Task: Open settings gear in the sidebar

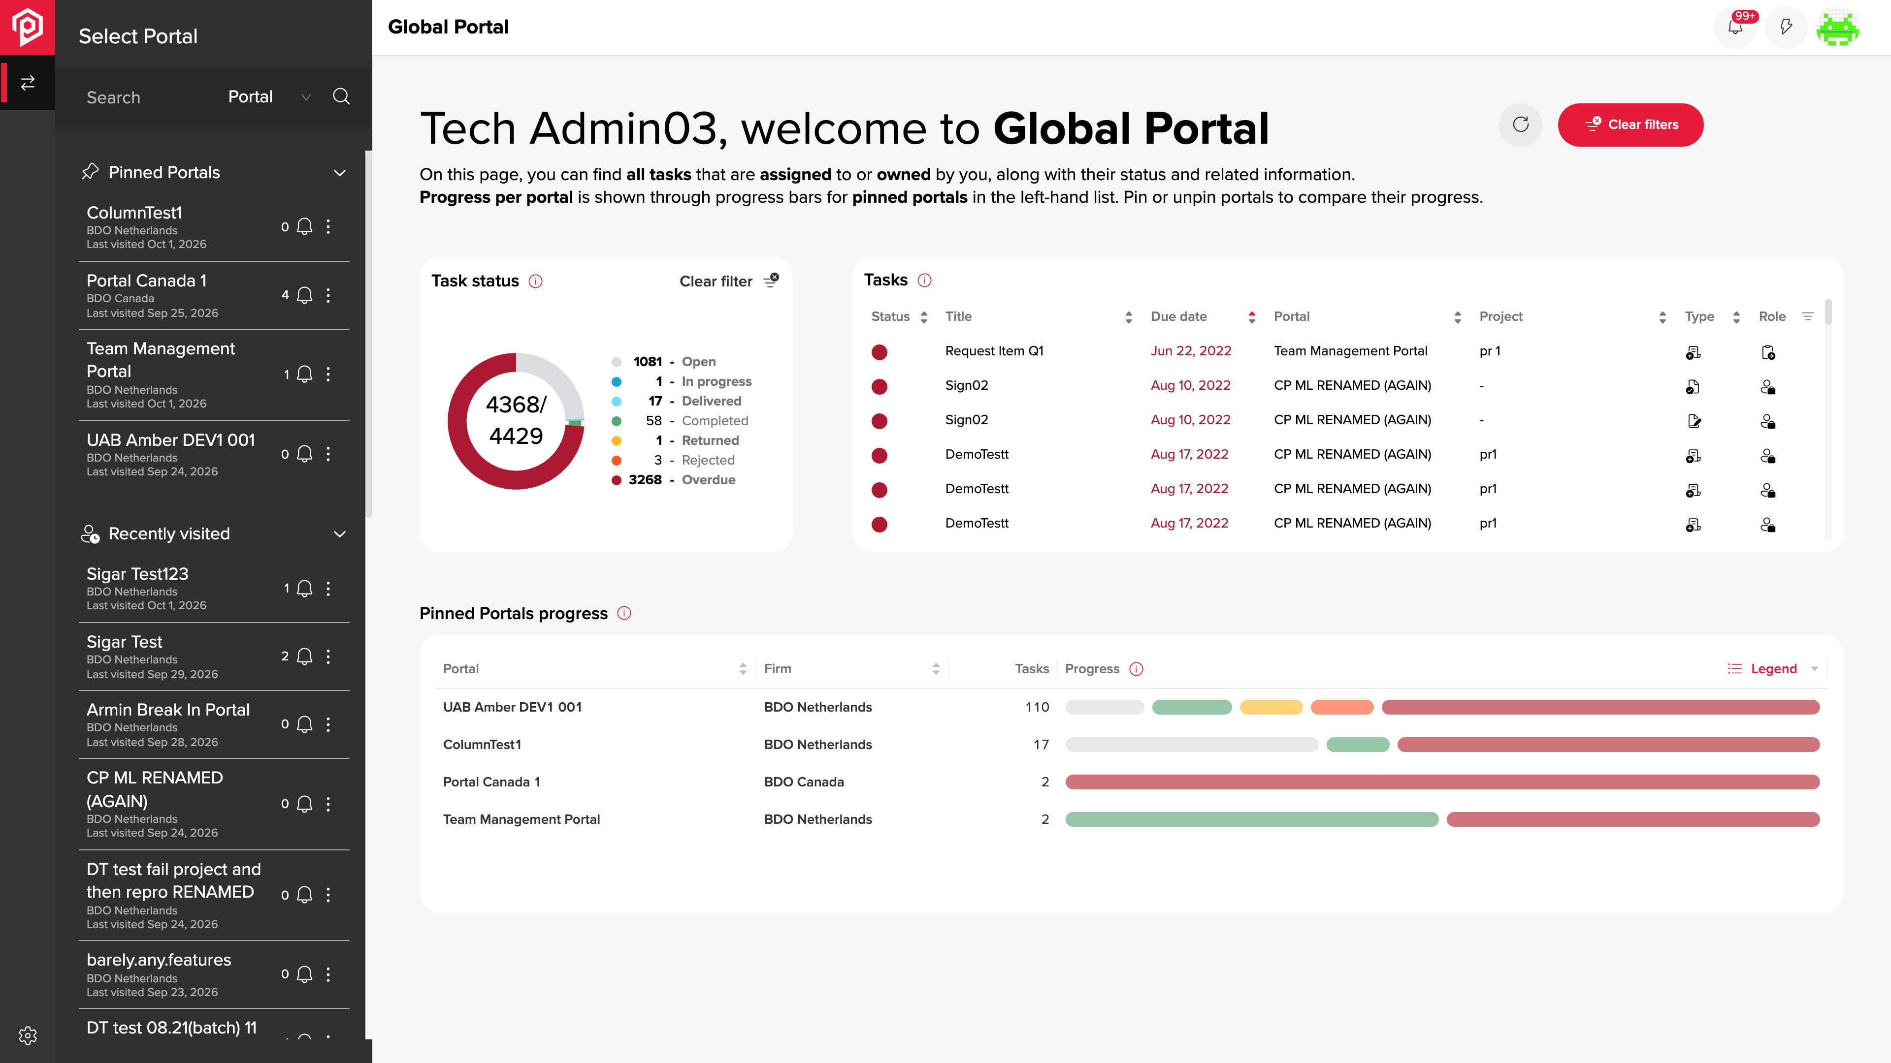Action: point(28,1035)
